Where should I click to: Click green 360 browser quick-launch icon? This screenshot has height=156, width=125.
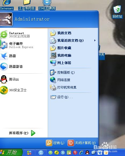[50, 153]
